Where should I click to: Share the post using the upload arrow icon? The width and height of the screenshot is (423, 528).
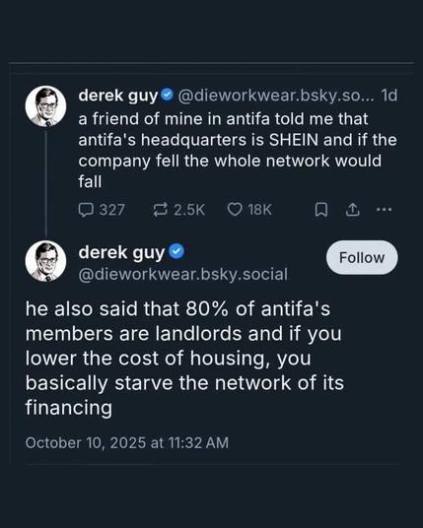[x=353, y=210]
